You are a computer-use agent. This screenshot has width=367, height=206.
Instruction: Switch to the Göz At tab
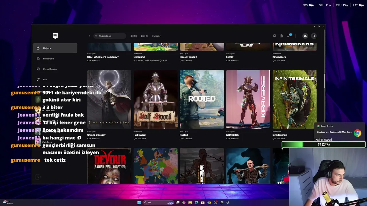click(144, 36)
